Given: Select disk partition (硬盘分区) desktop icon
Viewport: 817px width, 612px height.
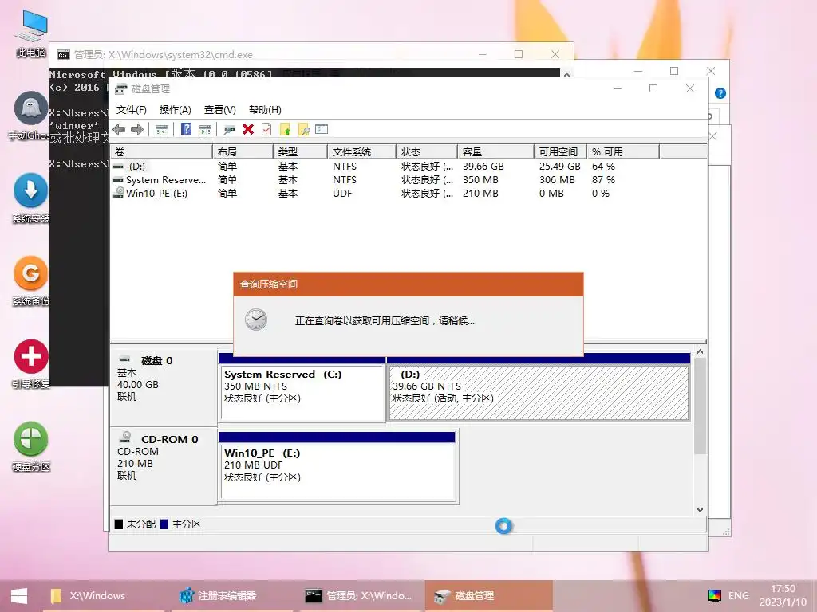Looking at the screenshot, I should pyautogui.click(x=31, y=446).
